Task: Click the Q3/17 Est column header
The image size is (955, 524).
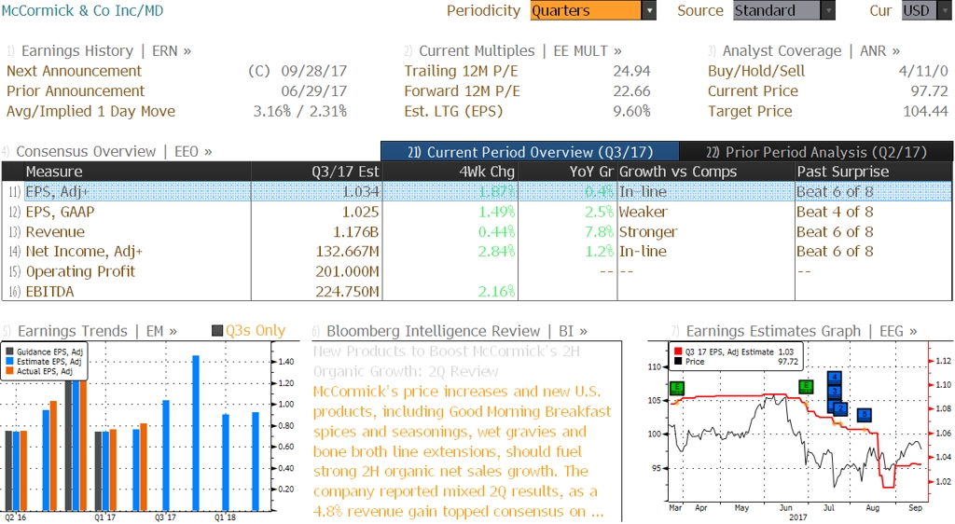Action: point(317,172)
